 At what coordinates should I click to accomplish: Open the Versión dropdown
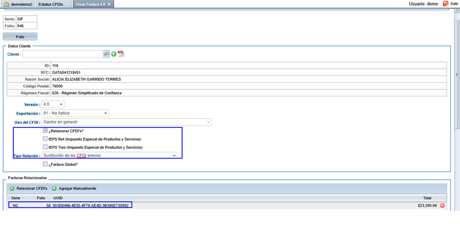53,104
